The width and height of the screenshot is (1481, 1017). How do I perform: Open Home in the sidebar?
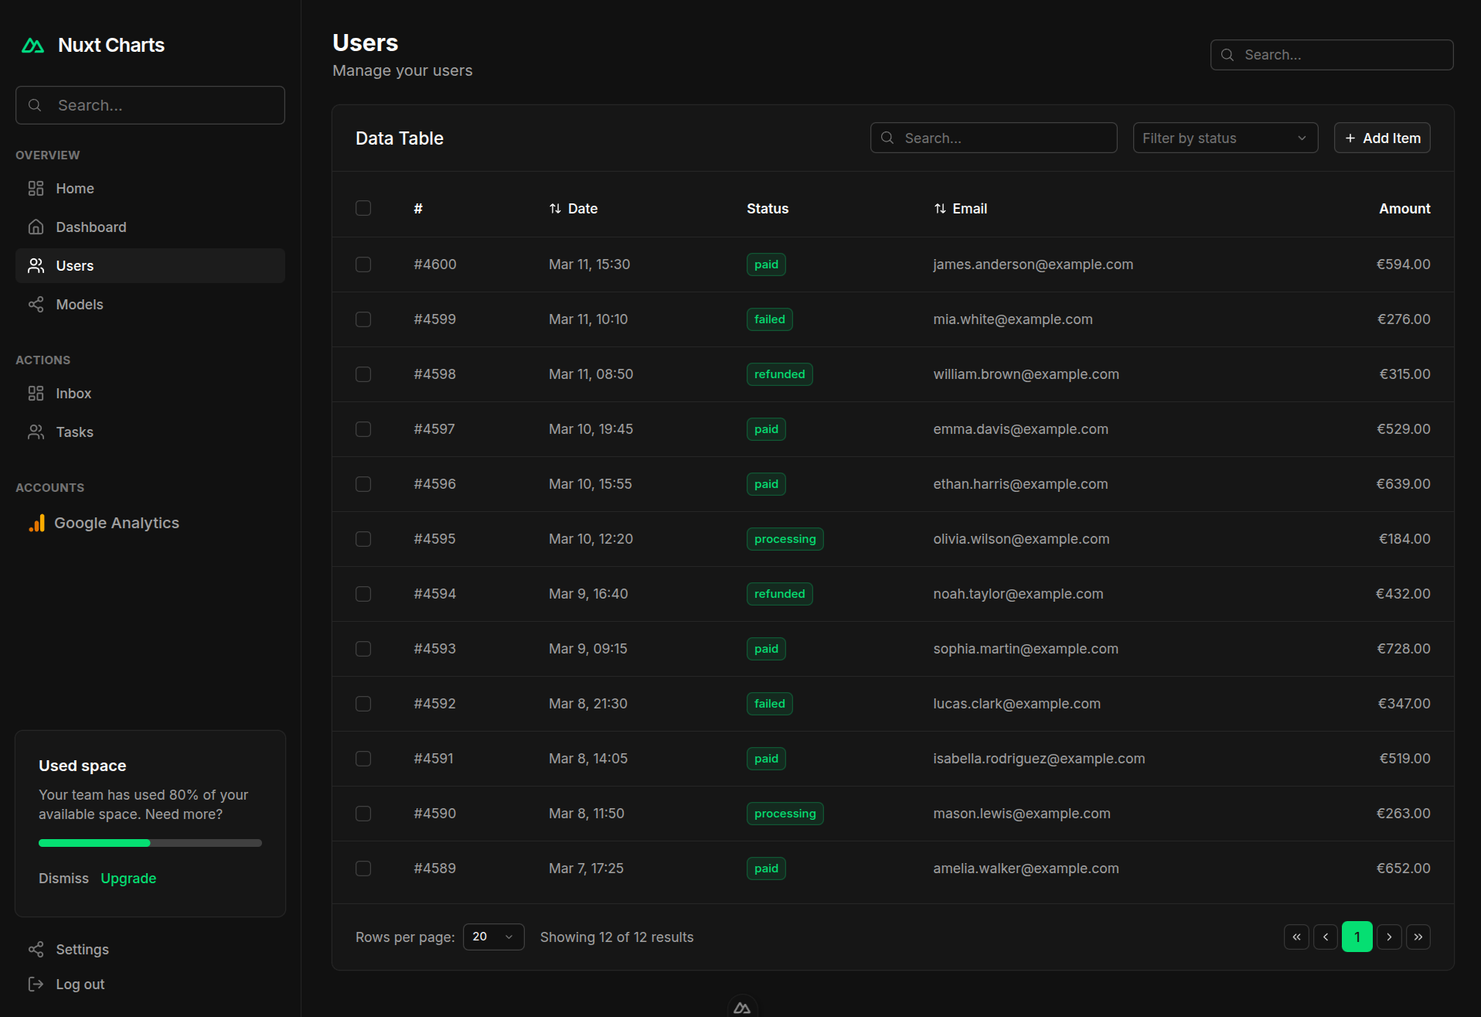[x=150, y=188]
